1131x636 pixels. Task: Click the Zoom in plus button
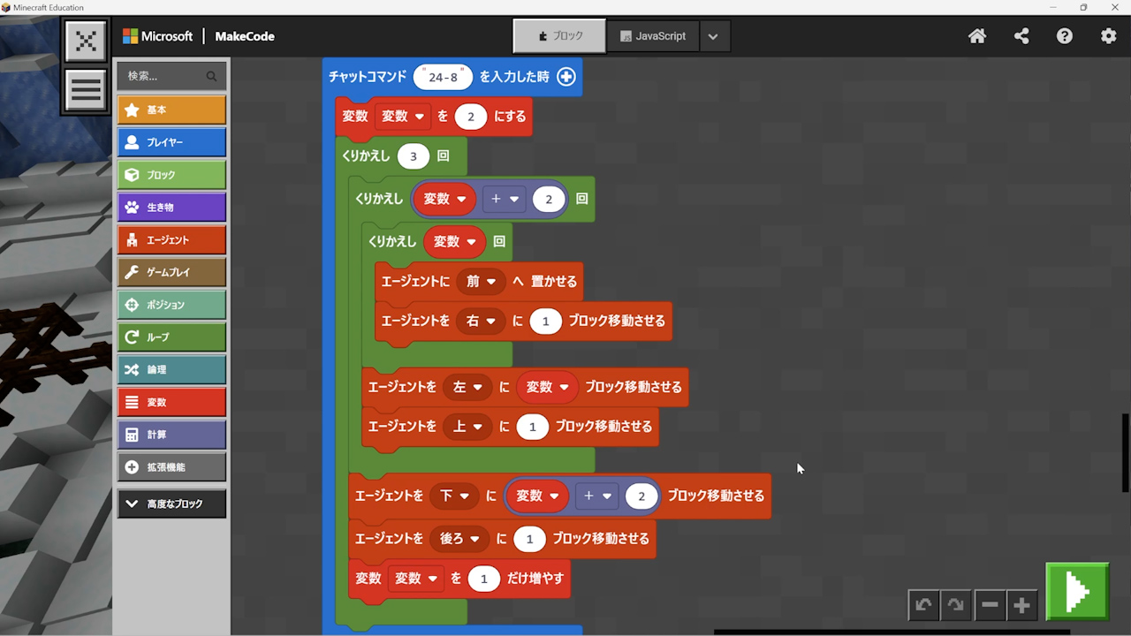(x=1021, y=605)
